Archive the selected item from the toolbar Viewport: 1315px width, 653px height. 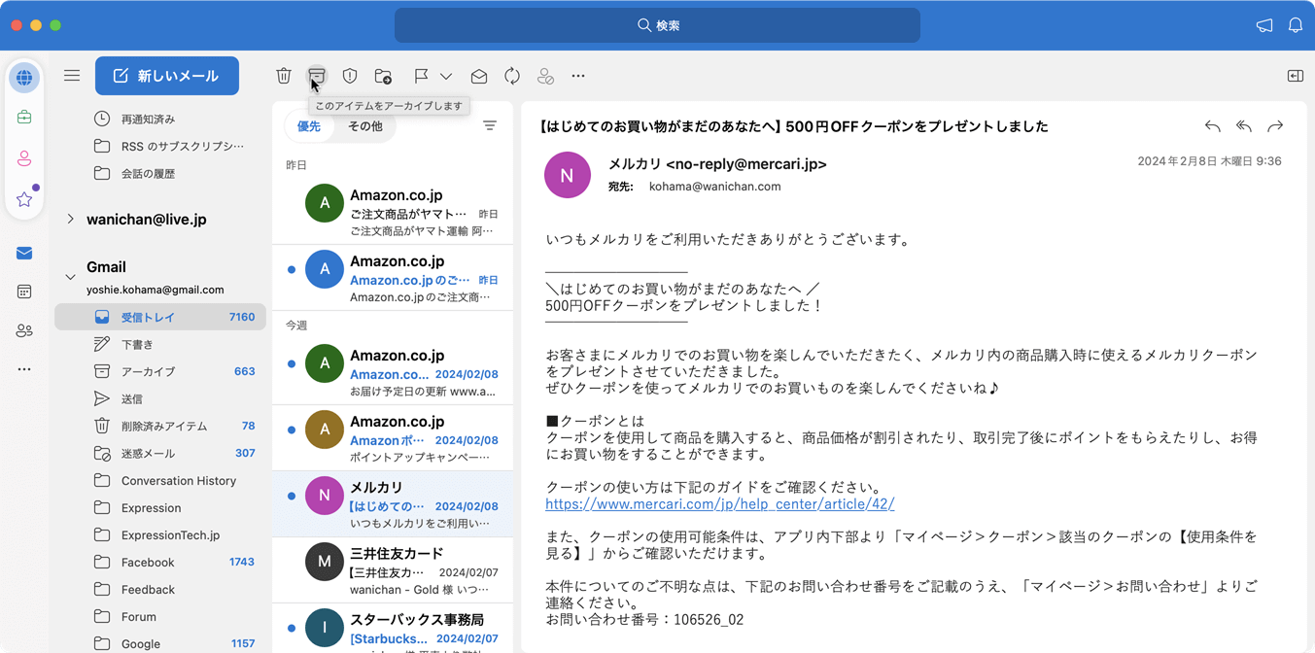point(317,76)
